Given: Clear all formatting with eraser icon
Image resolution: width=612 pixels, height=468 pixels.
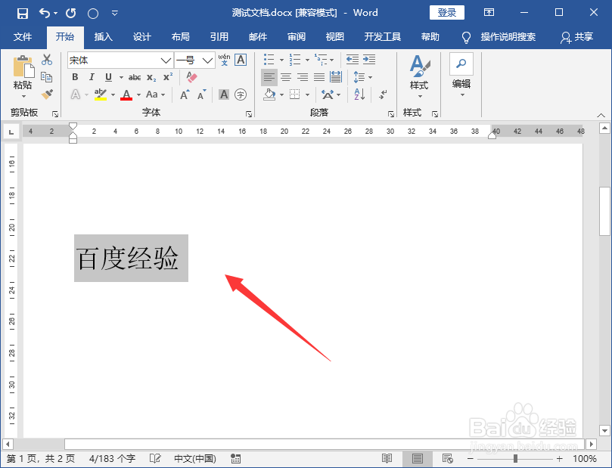Looking at the screenshot, I should coord(191,77).
